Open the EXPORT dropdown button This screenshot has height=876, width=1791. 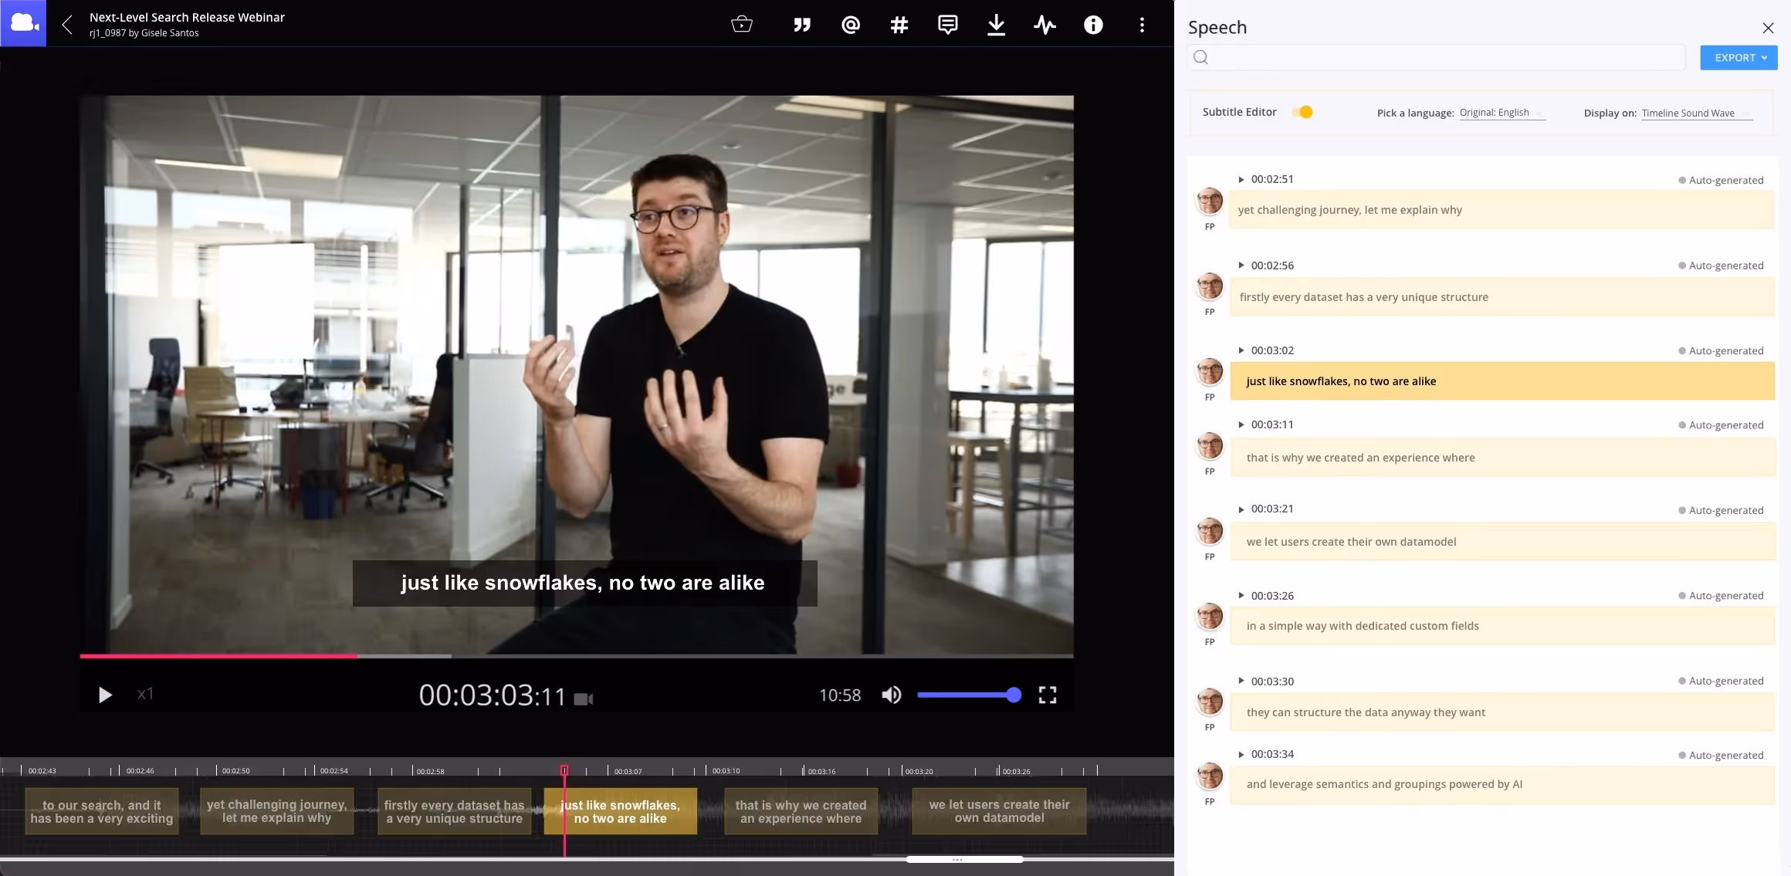tap(1739, 58)
